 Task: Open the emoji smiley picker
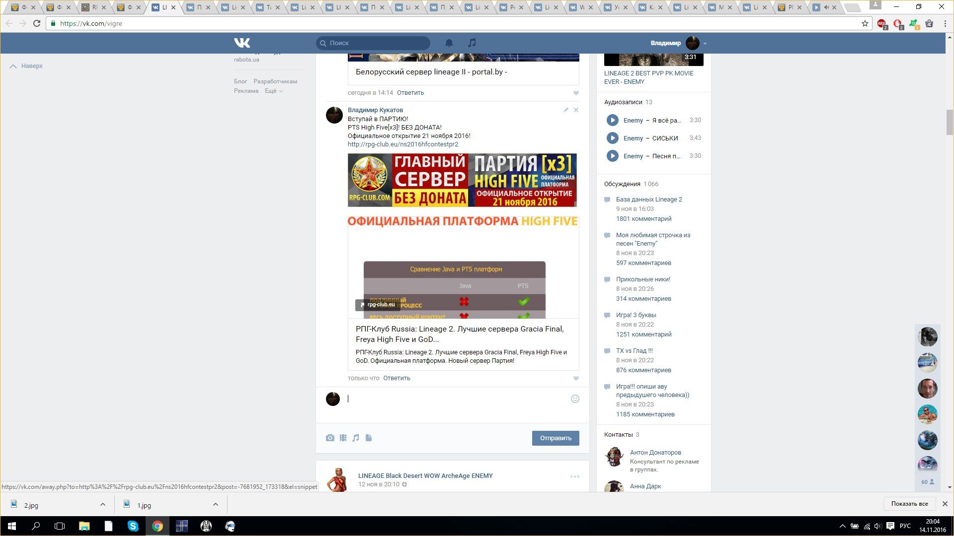(575, 399)
